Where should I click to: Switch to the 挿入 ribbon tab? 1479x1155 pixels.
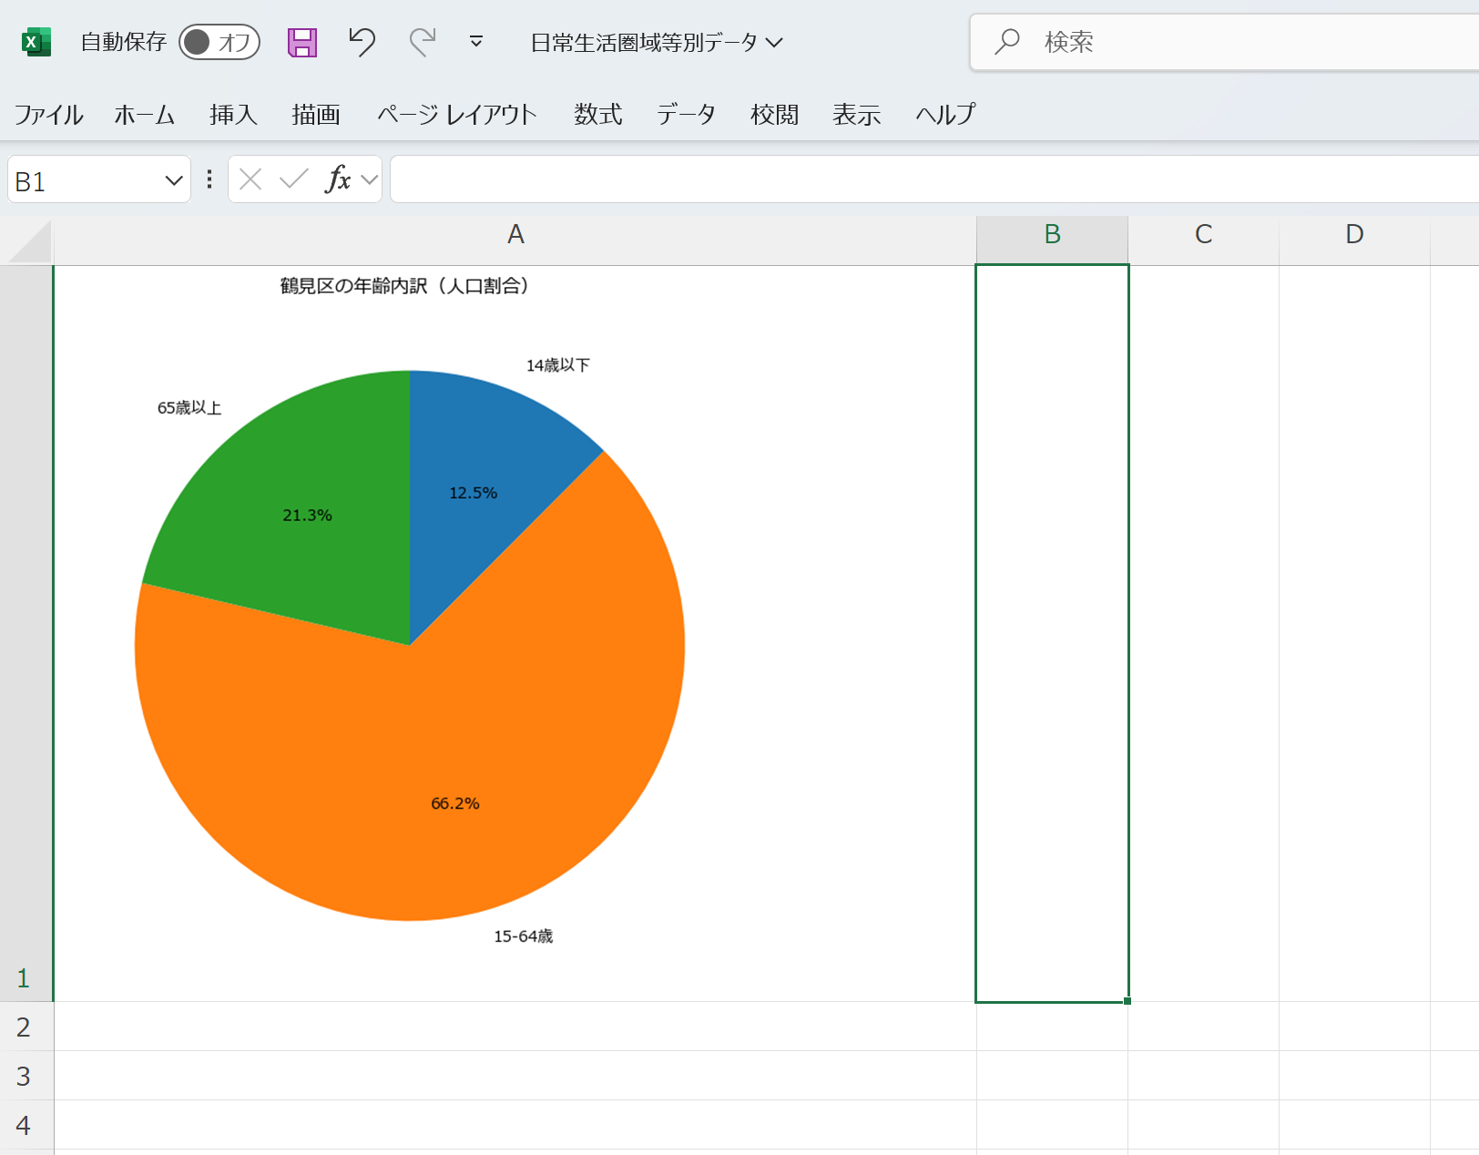point(233,115)
